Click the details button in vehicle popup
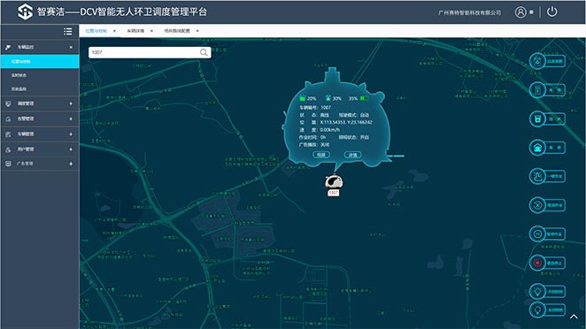This screenshot has height=329, width=586. (352, 155)
